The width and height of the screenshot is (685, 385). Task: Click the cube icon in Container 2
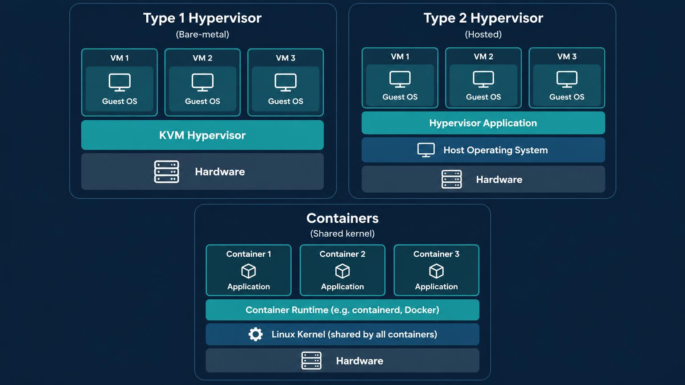click(342, 271)
